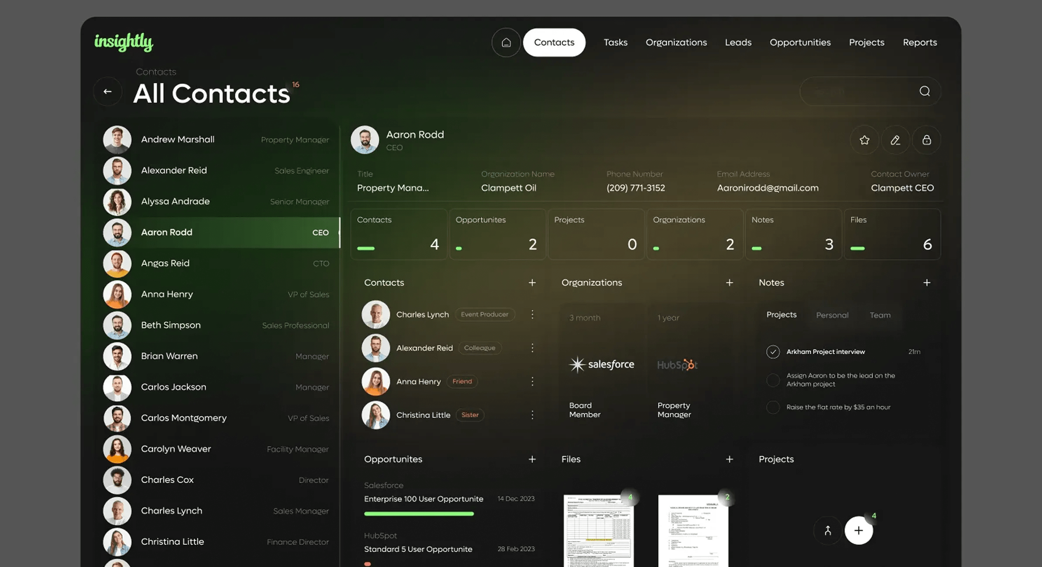Image resolution: width=1042 pixels, height=567 pixels.
Task: Click the search magnifier icon
Action: click(x=924, y=91)
